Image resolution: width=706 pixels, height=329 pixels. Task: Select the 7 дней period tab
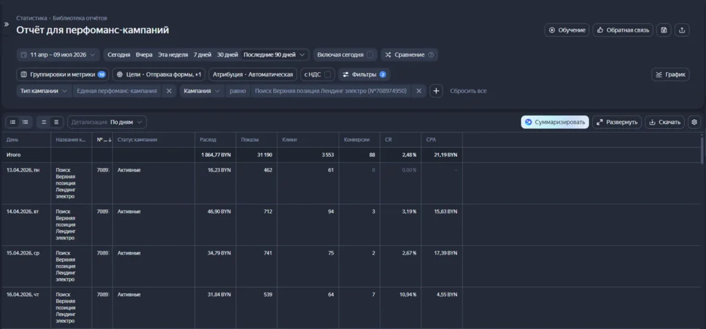(202, 54)
